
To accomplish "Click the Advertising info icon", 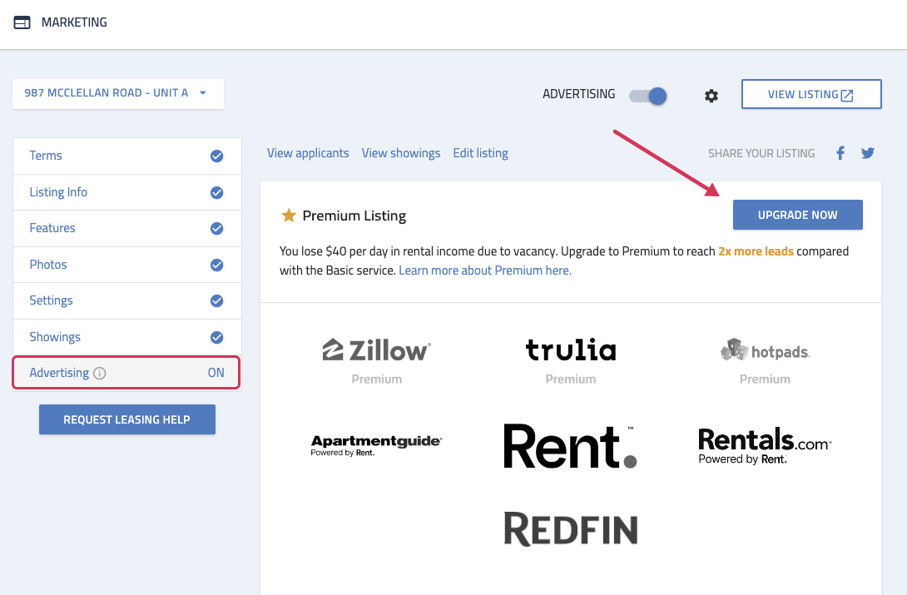I will click(x=100, y=374).
